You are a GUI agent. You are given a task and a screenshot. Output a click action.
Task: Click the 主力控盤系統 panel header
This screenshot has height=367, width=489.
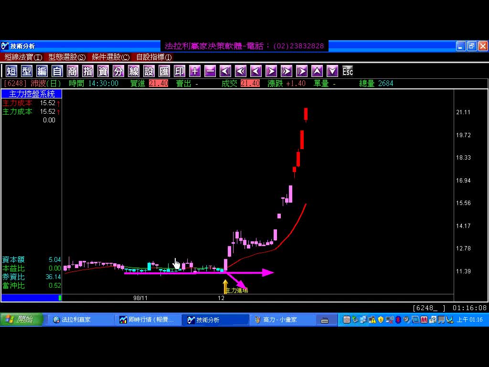click(32, 94)
